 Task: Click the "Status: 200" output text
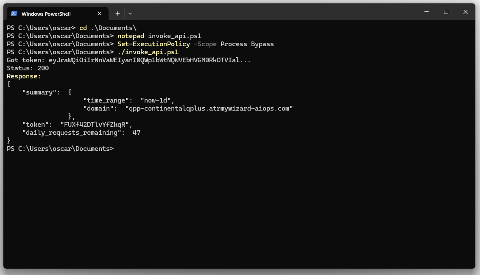point(28,68)
